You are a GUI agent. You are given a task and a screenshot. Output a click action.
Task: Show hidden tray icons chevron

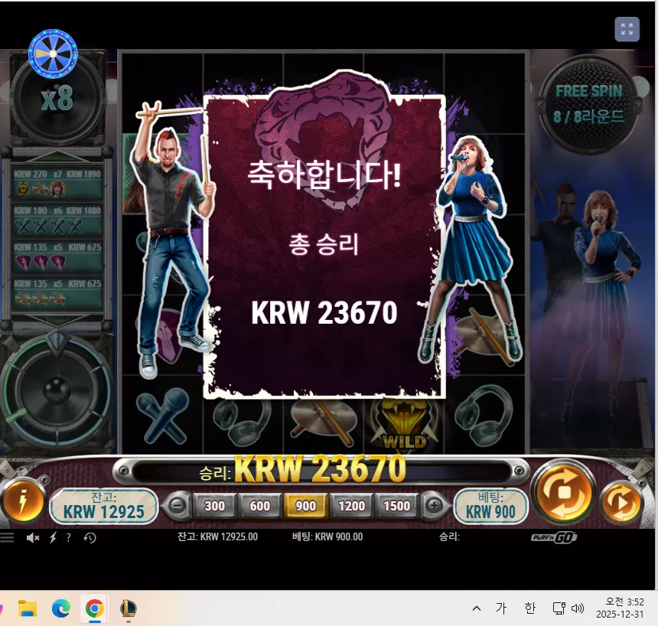pyautogui.click(x=477, y=608)
